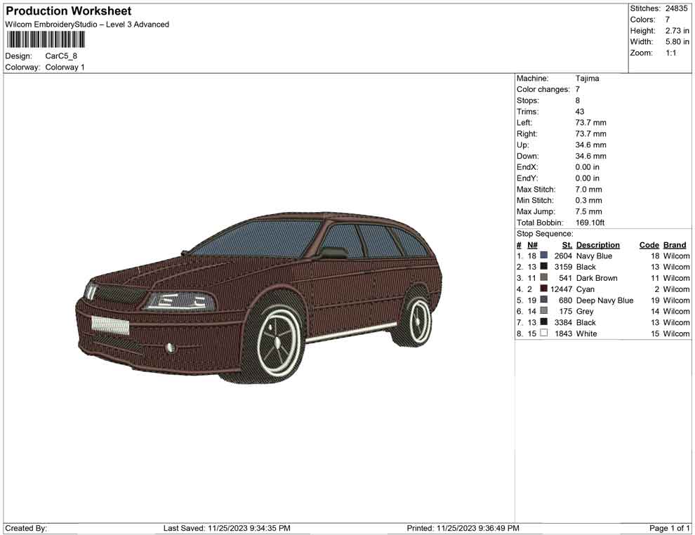Click the Navy Blue thread color chip
695x535 pixels.
click(542, 256)
